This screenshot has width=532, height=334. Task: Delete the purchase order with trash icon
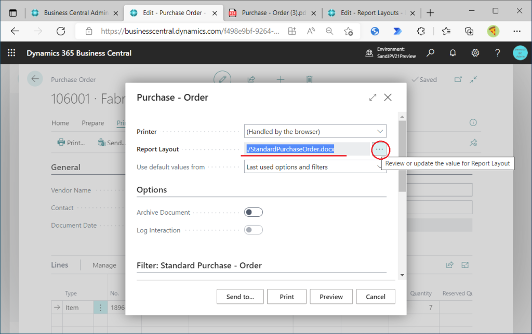click(309, 79)
